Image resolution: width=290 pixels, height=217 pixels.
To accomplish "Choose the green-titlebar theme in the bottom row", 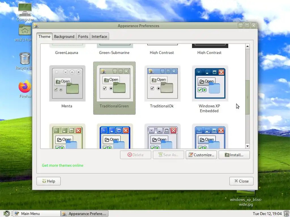I will (x=67, y=136).
